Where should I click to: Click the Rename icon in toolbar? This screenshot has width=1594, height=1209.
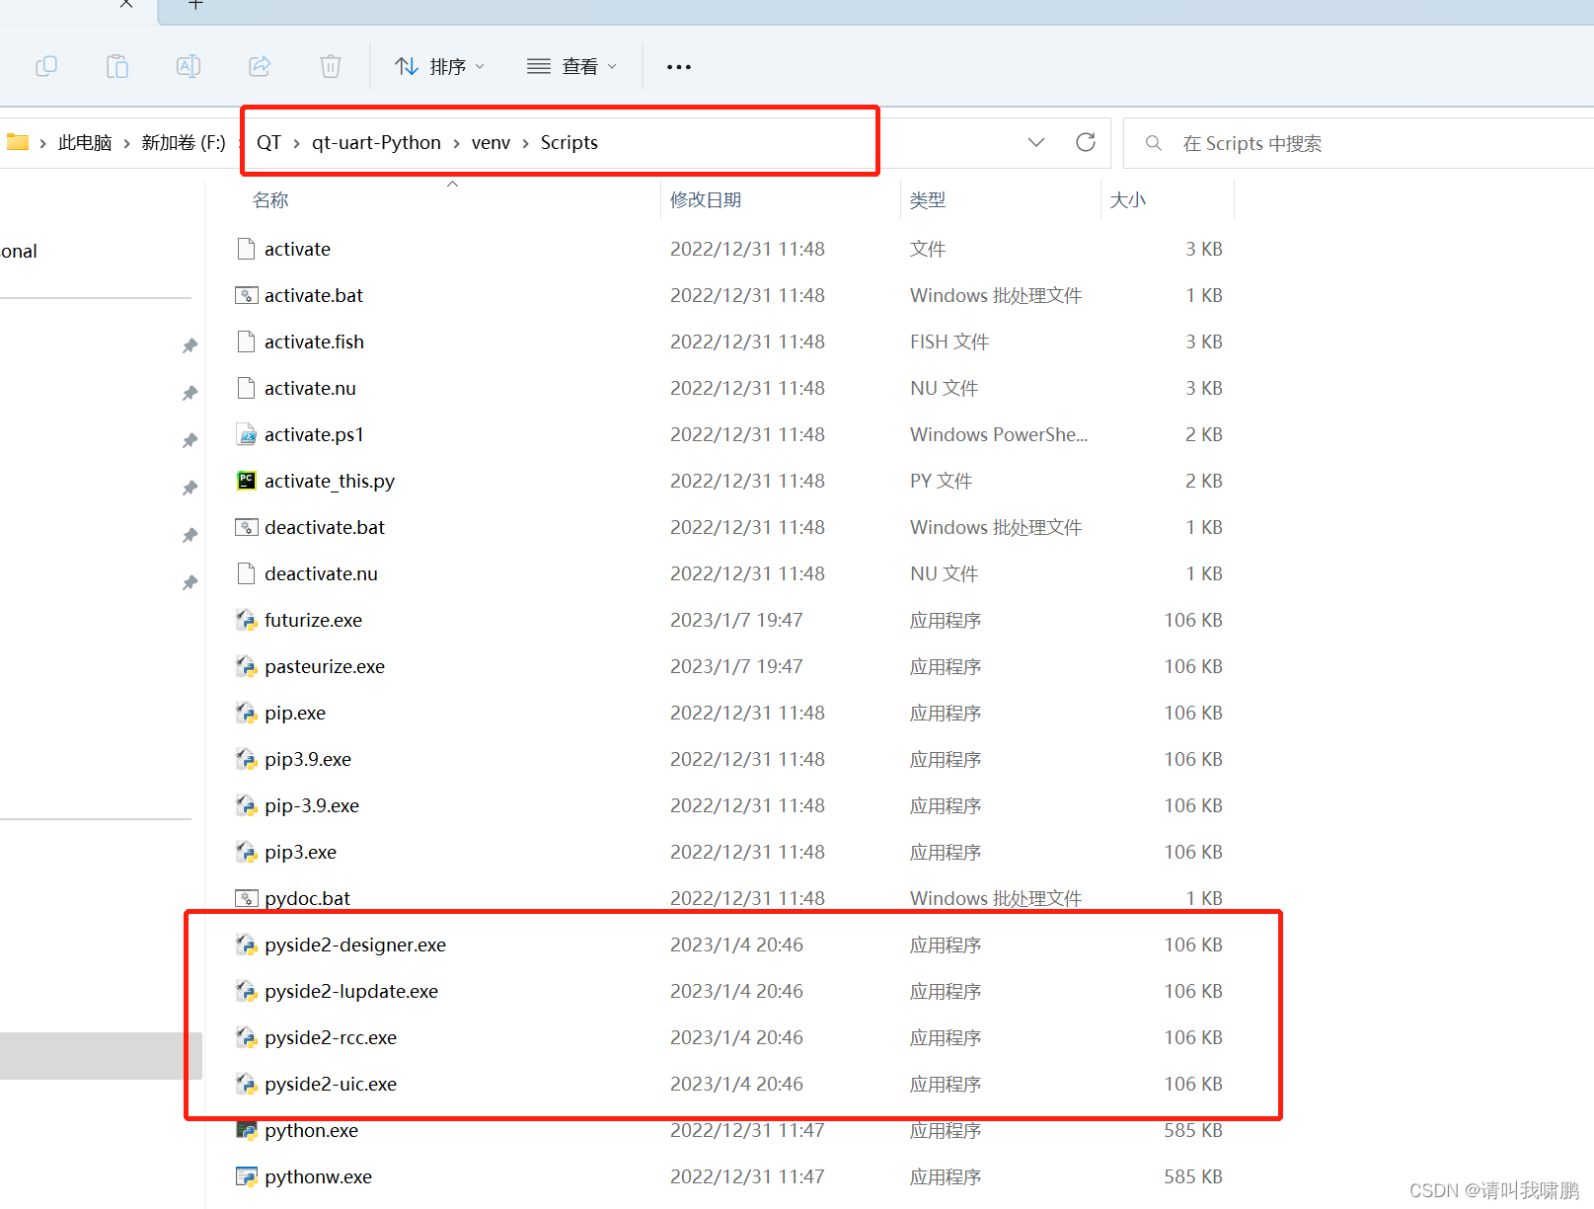click(189, 66)
